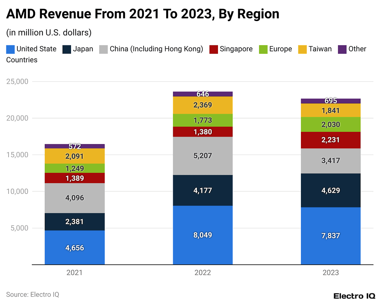Click the 8,049 United States segment in 2022

203,235
